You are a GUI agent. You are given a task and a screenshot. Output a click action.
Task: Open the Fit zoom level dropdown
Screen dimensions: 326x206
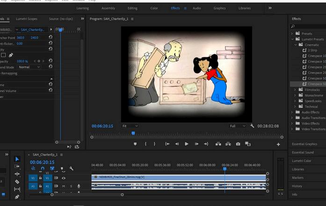(x=130, y=126)
